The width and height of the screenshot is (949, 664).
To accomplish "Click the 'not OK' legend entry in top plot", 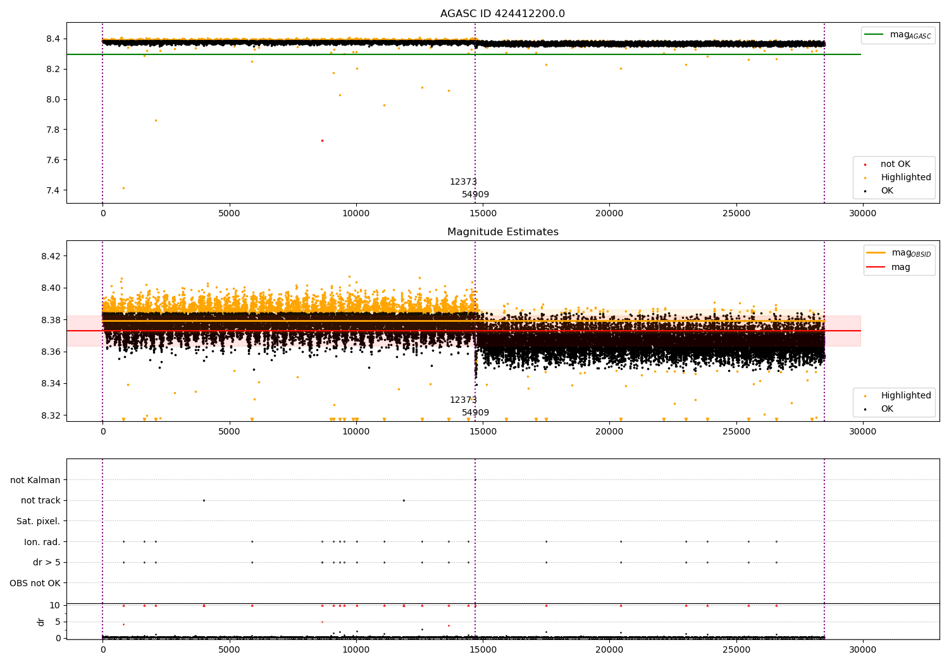I will [895, 164].
